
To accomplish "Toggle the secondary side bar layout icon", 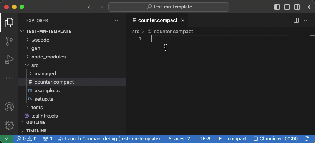I will click(x=297, y=7).
